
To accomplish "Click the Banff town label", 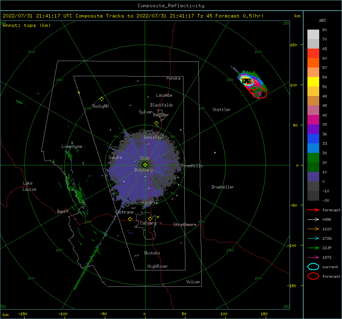I will 63,211.
